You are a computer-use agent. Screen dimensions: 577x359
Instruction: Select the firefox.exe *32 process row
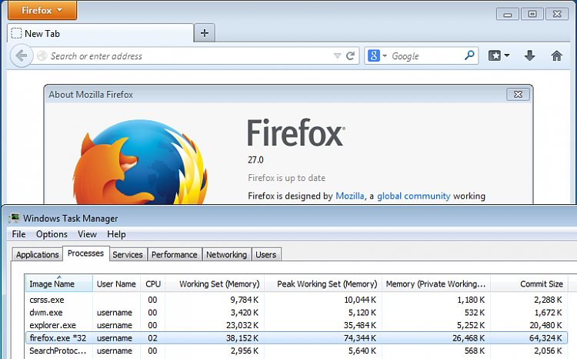(x=296, y=338)
